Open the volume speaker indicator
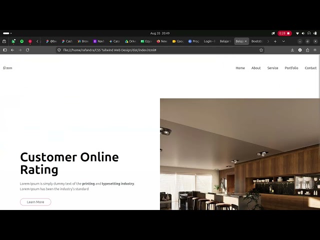Screen dimensions: 320x240 303,33
